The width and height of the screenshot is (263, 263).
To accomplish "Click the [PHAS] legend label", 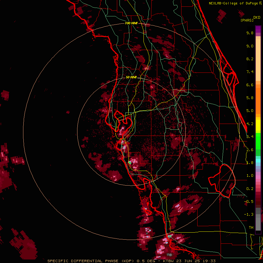I will tap(247, 20).
